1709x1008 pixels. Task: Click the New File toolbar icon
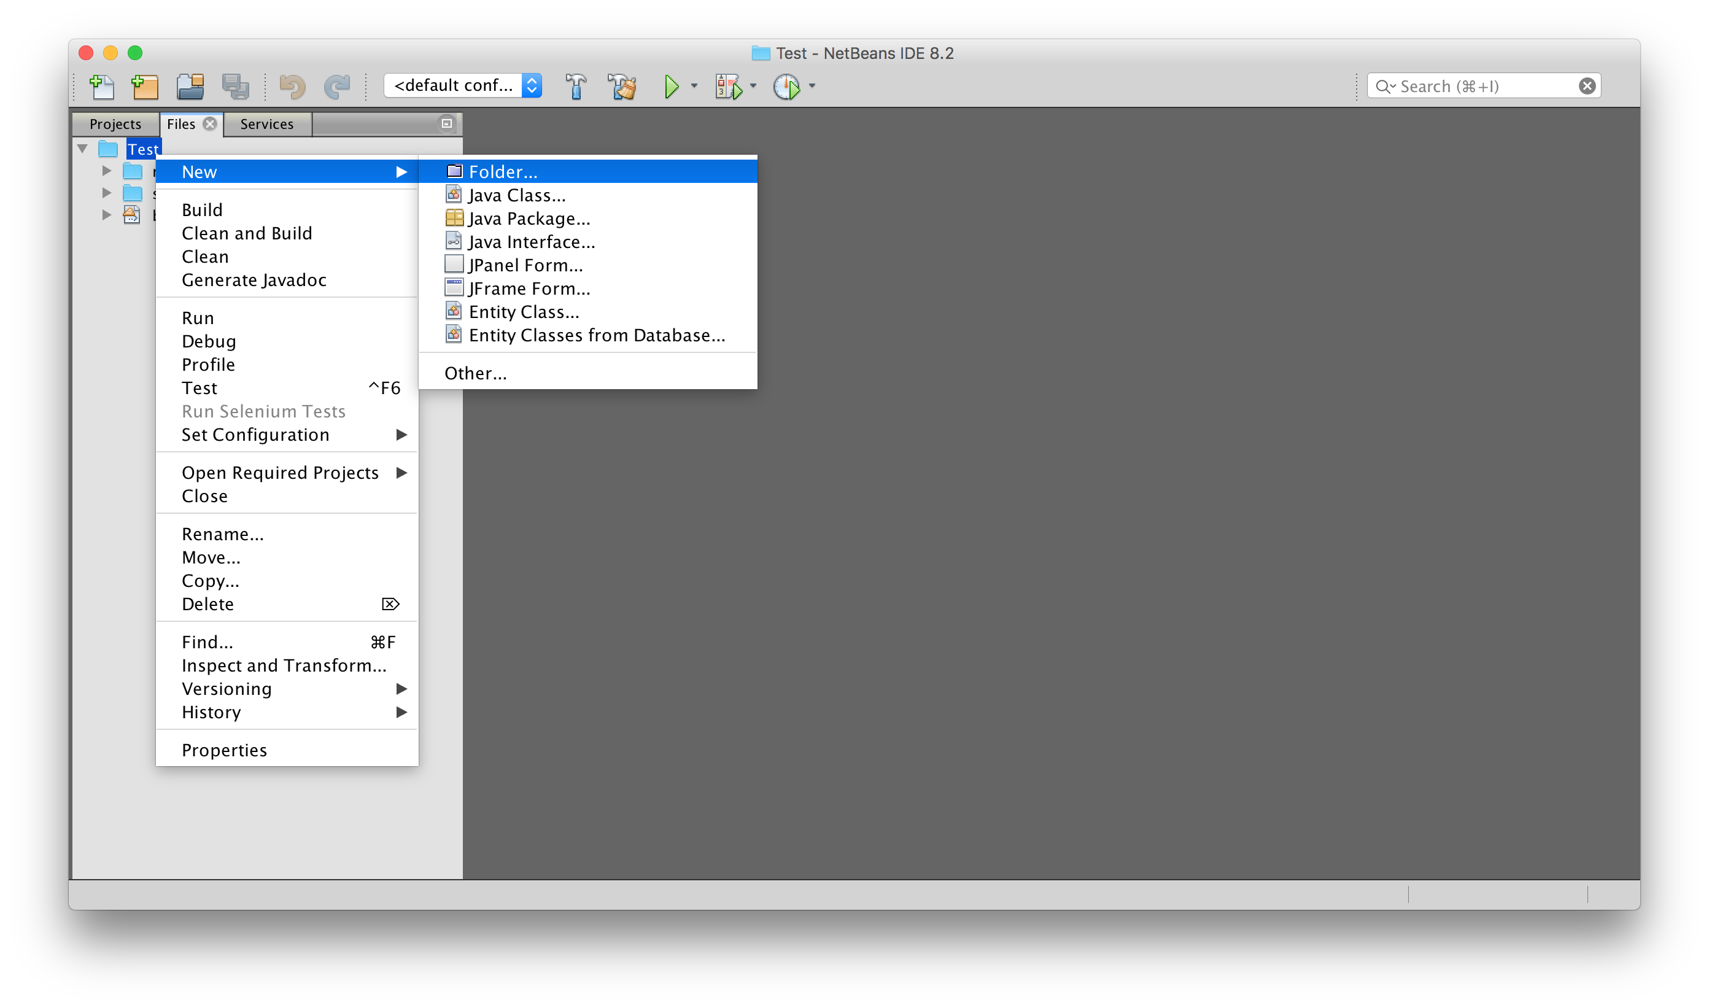click(102, 87)
